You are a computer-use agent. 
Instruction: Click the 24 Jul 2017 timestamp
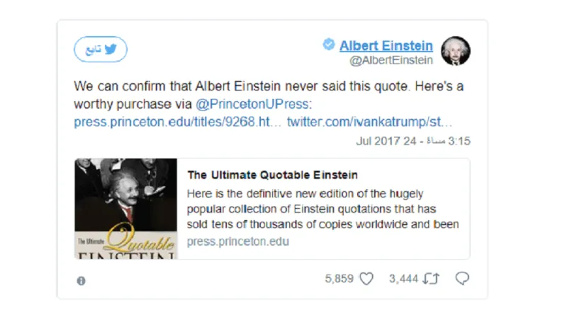413,141
